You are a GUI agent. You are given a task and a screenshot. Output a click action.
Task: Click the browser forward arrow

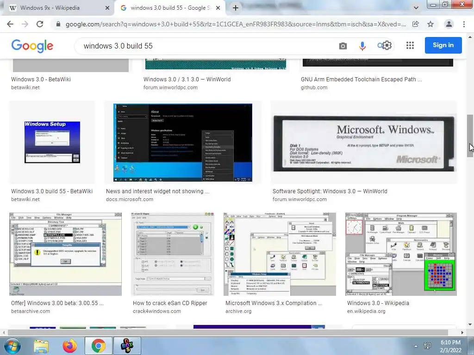[25, 24]
